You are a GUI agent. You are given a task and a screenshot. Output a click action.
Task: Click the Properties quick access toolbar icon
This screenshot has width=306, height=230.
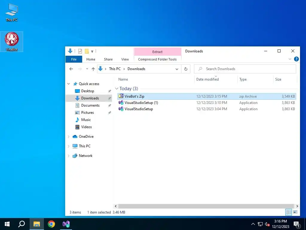click(80, 51)
